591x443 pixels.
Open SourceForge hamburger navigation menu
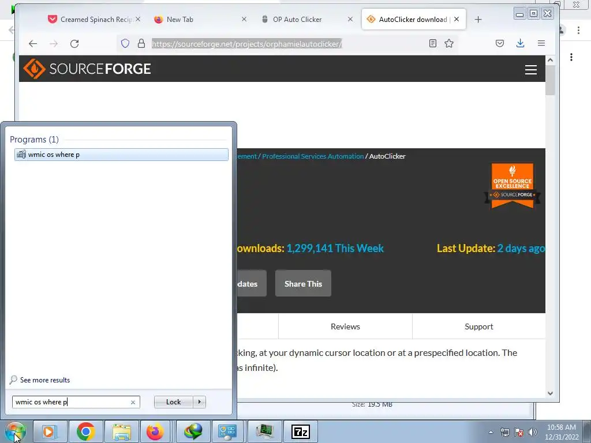click(531, 70)
